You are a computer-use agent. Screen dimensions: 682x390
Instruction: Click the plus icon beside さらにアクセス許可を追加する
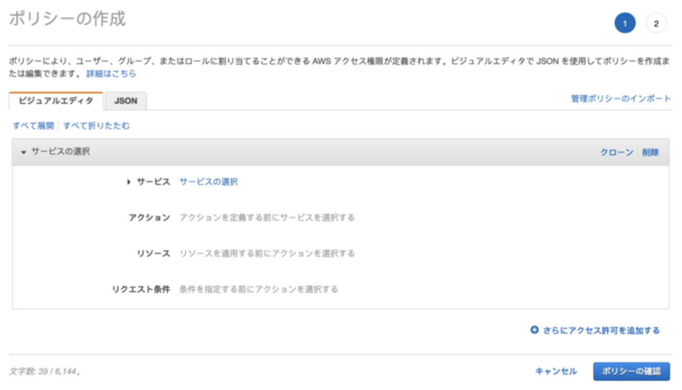pyautogui.click(x=535, y=330)
